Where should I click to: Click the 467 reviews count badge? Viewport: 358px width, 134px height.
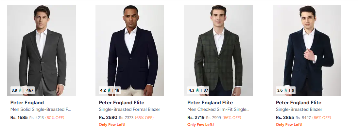[x=30, y=90]
